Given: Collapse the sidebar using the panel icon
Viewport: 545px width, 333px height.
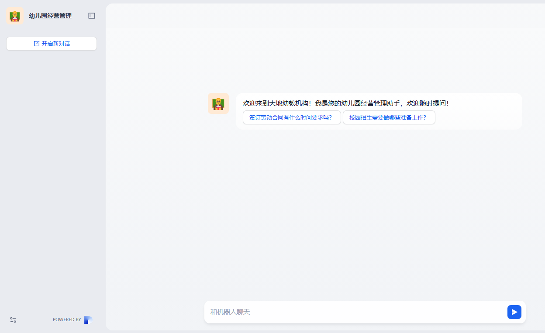Looking at the screenshot, I should click(92, 15).
